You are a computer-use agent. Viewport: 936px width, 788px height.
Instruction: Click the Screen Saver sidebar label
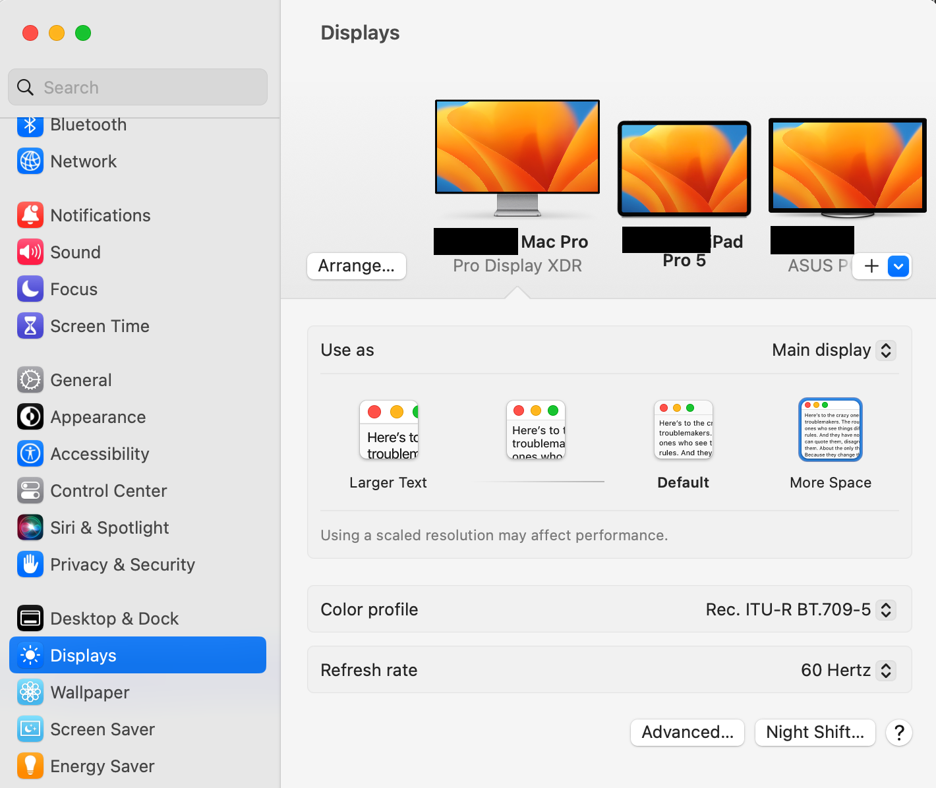tap(102, 729)
